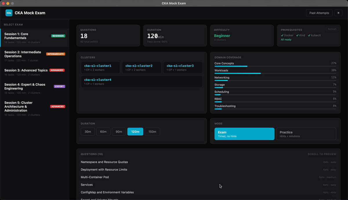Click the "QUESTIONS (18)" heading
This screenshot has width=348, height=200.
[92, 154]
